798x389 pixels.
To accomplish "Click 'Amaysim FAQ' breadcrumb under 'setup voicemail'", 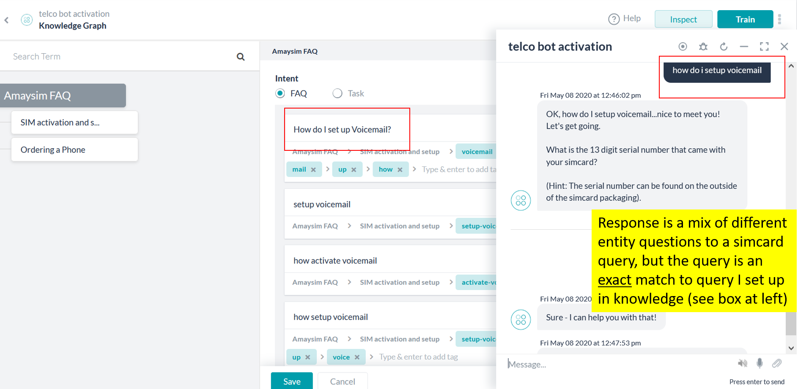I will point(315,226).
